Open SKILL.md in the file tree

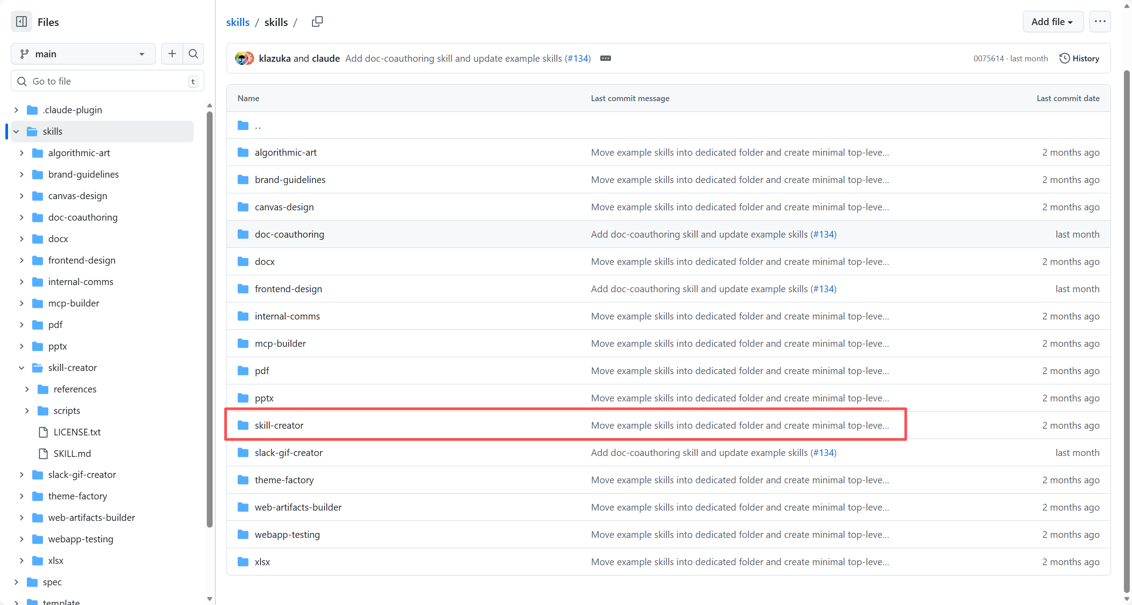pos(72,453)
